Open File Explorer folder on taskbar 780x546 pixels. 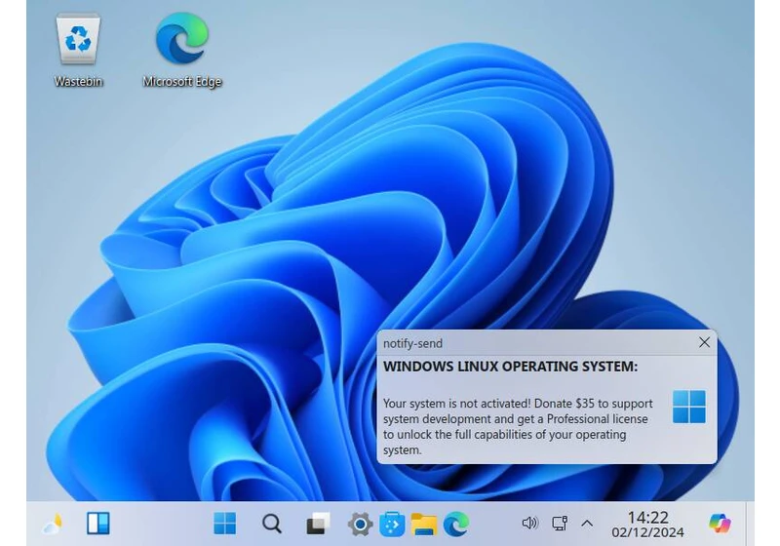click(x=424, y=525)
